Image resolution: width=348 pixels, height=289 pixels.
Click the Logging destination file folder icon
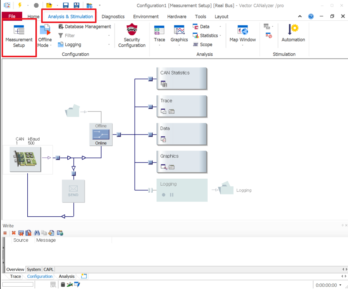pyautogui.click(x=226, y=188)
